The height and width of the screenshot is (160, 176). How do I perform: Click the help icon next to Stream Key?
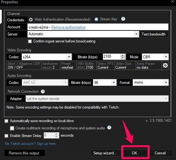123,19
